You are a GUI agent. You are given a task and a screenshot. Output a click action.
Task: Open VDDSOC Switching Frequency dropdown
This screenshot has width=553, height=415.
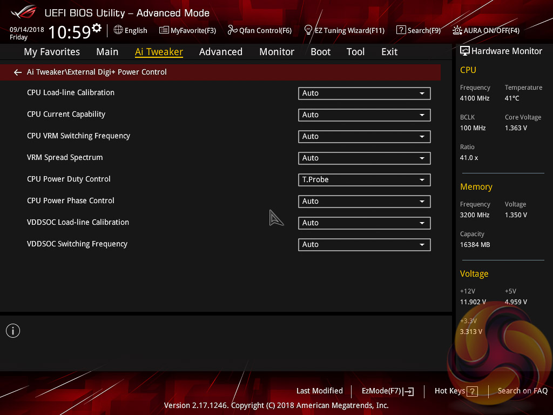(x=365, y=245)
